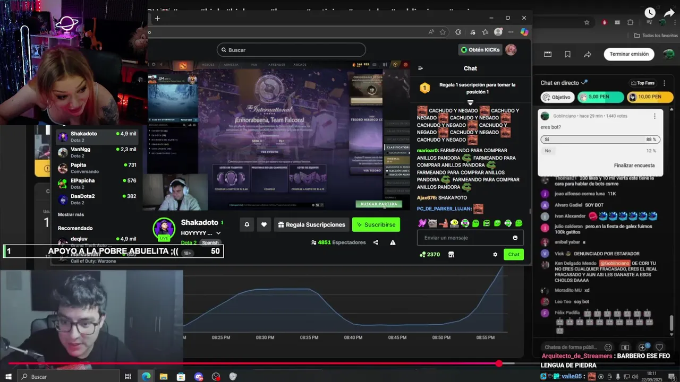The image size is (680, 382).
Task: Select the 'No' poll option
Action: point(599,151)
